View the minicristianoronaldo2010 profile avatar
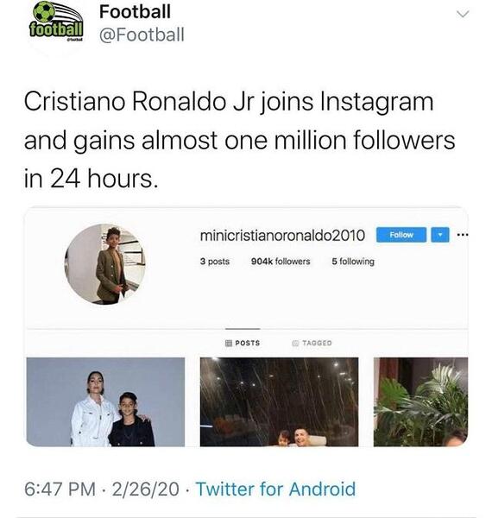 click(x=105, y=264)
